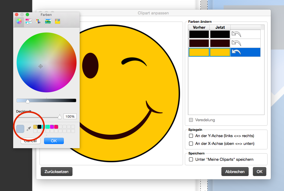
Task: Open the color palettes picker tab
Action: pos(38,21)
